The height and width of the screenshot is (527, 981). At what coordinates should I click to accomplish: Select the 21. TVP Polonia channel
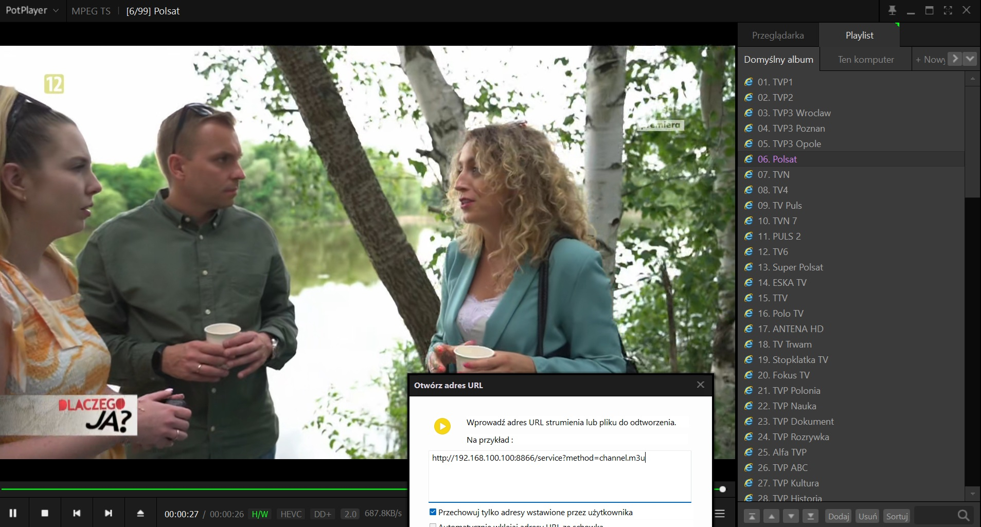click(851, 390)
